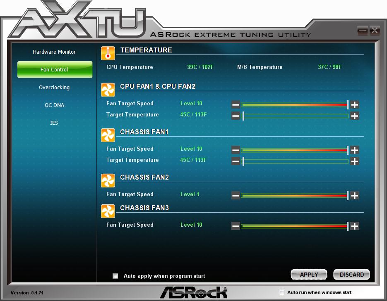Switch to the Overclocking section

(54, 88)
